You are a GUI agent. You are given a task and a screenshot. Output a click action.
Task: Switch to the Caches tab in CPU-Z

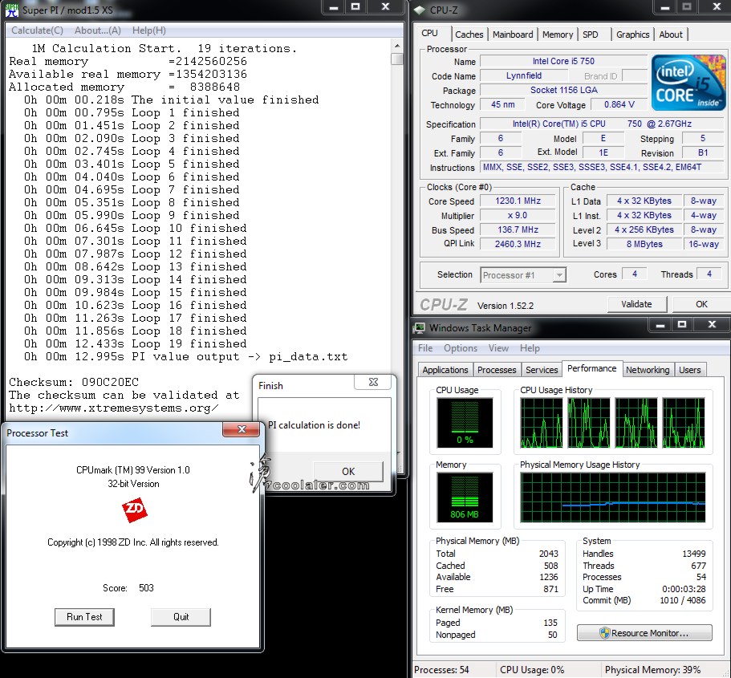point(469,35)
